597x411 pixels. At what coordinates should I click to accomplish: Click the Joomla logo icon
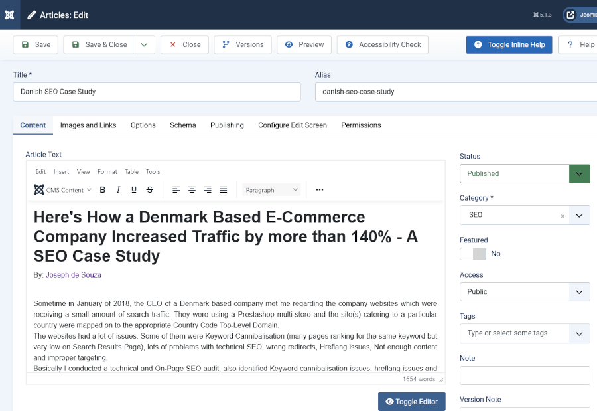(x=9, y=15)
